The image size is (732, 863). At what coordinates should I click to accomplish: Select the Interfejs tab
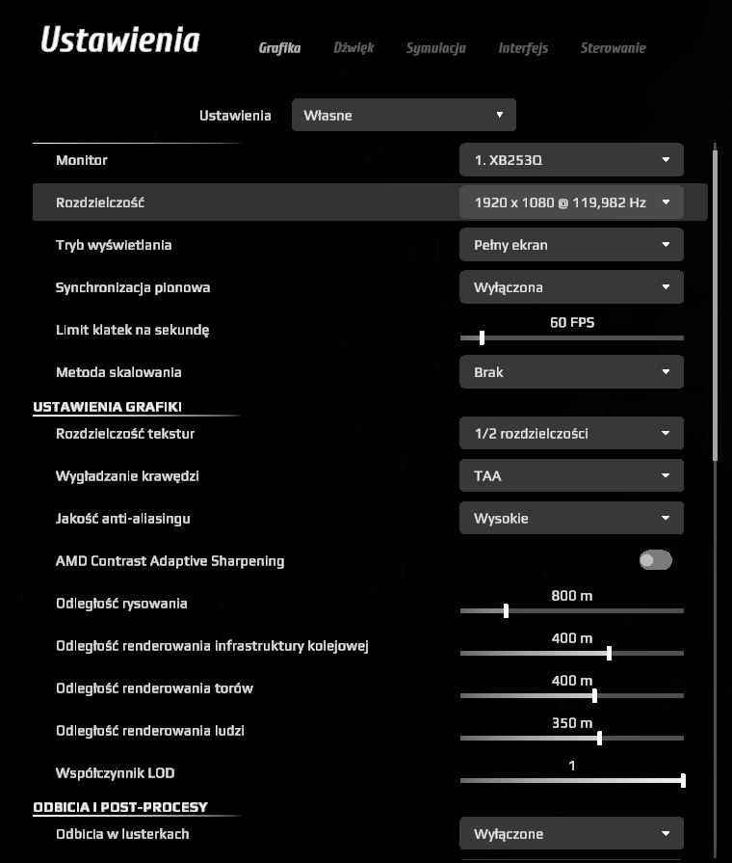point(523,48)
